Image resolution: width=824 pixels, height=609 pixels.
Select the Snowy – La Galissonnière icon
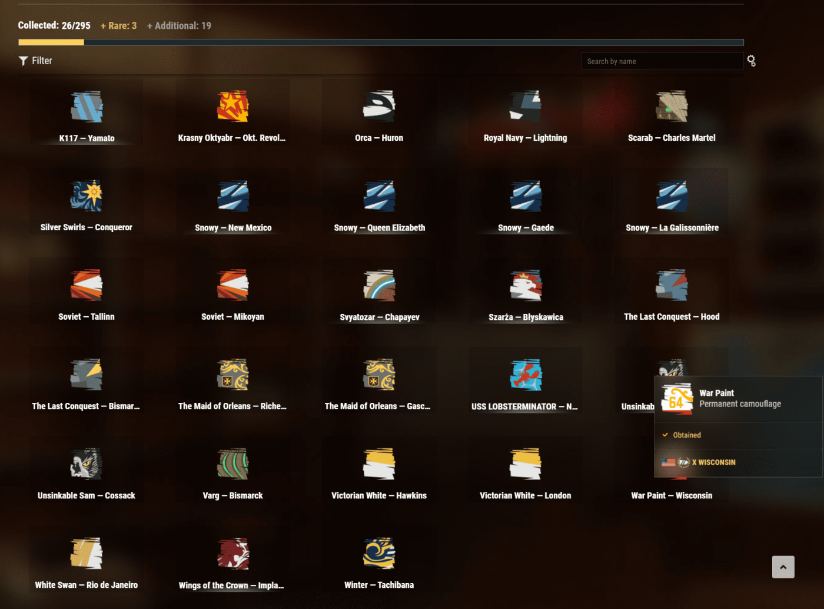pos(672,196)
